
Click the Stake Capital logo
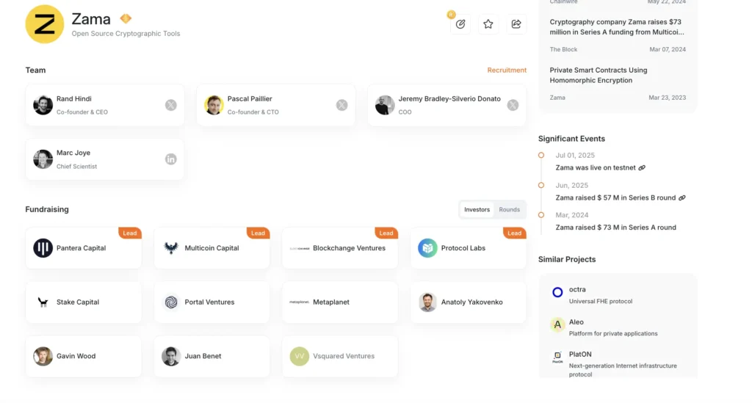coord(43,302)
